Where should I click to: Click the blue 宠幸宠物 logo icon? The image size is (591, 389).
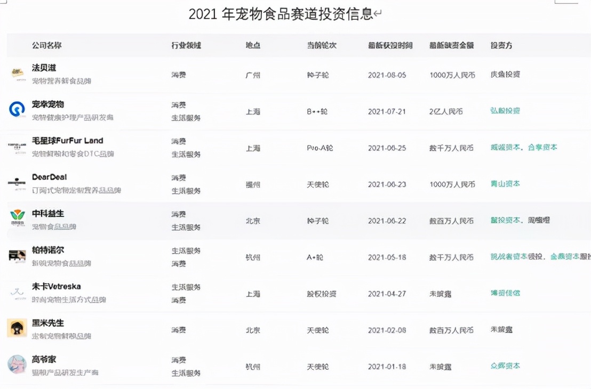(17, 110)
